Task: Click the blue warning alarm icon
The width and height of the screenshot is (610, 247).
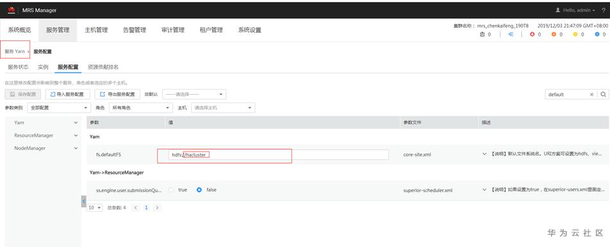Action: (597, 34)
